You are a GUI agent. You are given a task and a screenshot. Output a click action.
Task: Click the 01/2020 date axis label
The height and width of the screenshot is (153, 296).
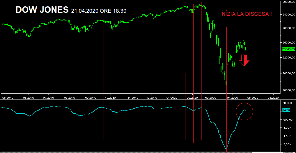tap(172, 98)
